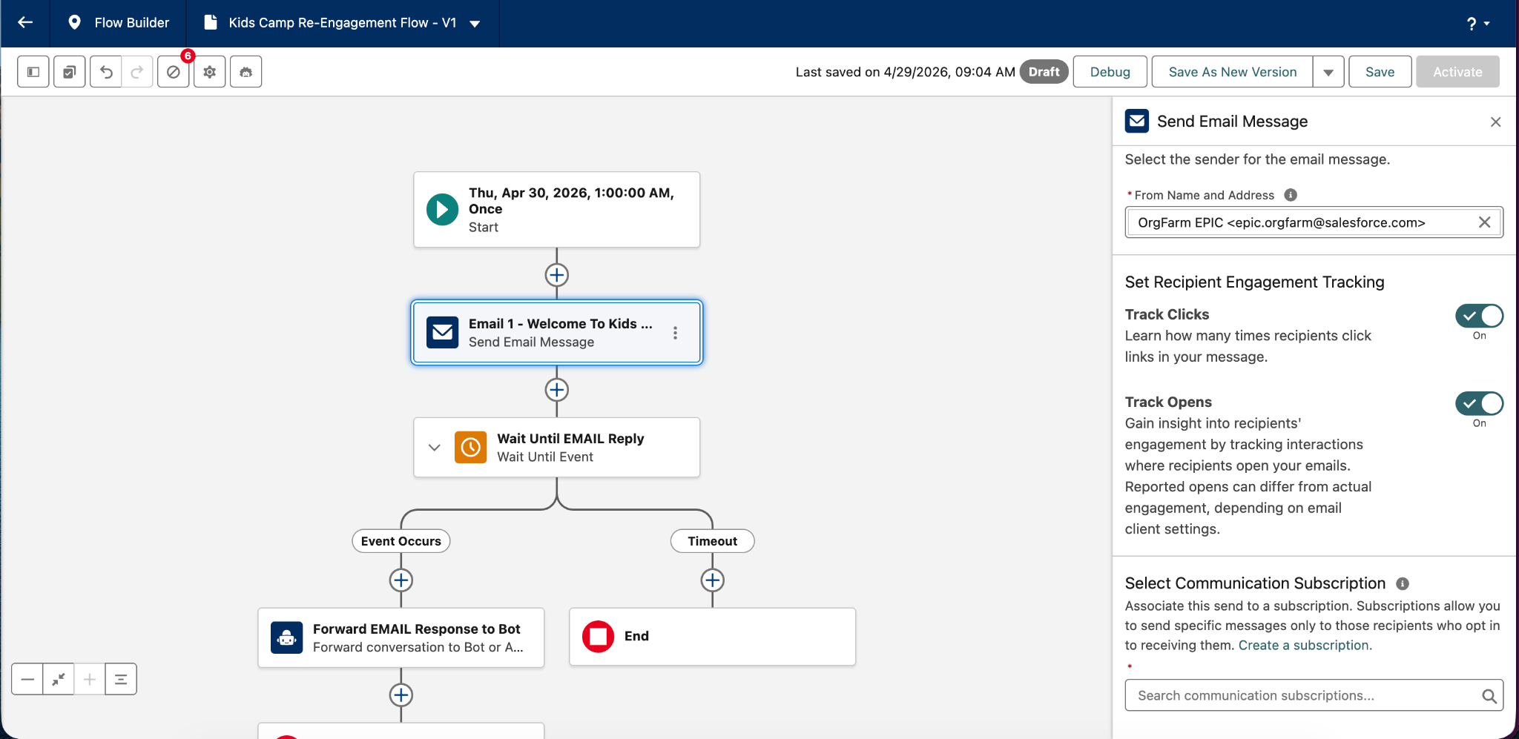Follow the Create a subscription link
Viewport: 1519px width, 739px height.
pyautogui.click(x=1305, y=645)
